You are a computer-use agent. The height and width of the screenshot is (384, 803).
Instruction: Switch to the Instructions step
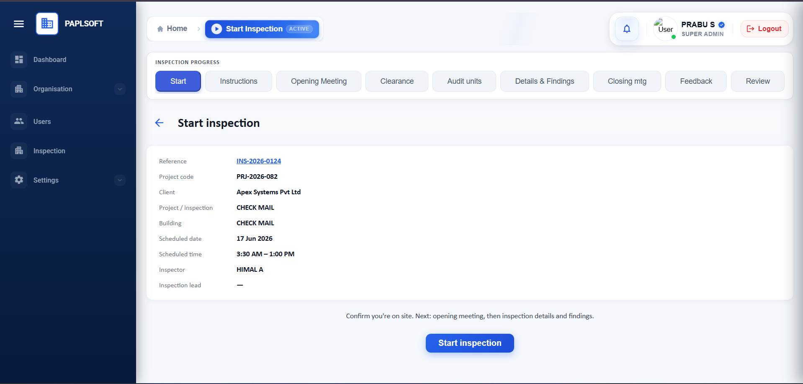point(239,81)
